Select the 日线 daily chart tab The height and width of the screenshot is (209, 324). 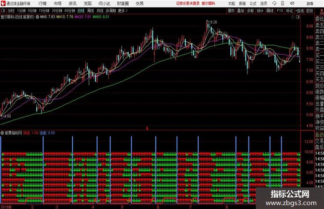(x=81, y=11)
